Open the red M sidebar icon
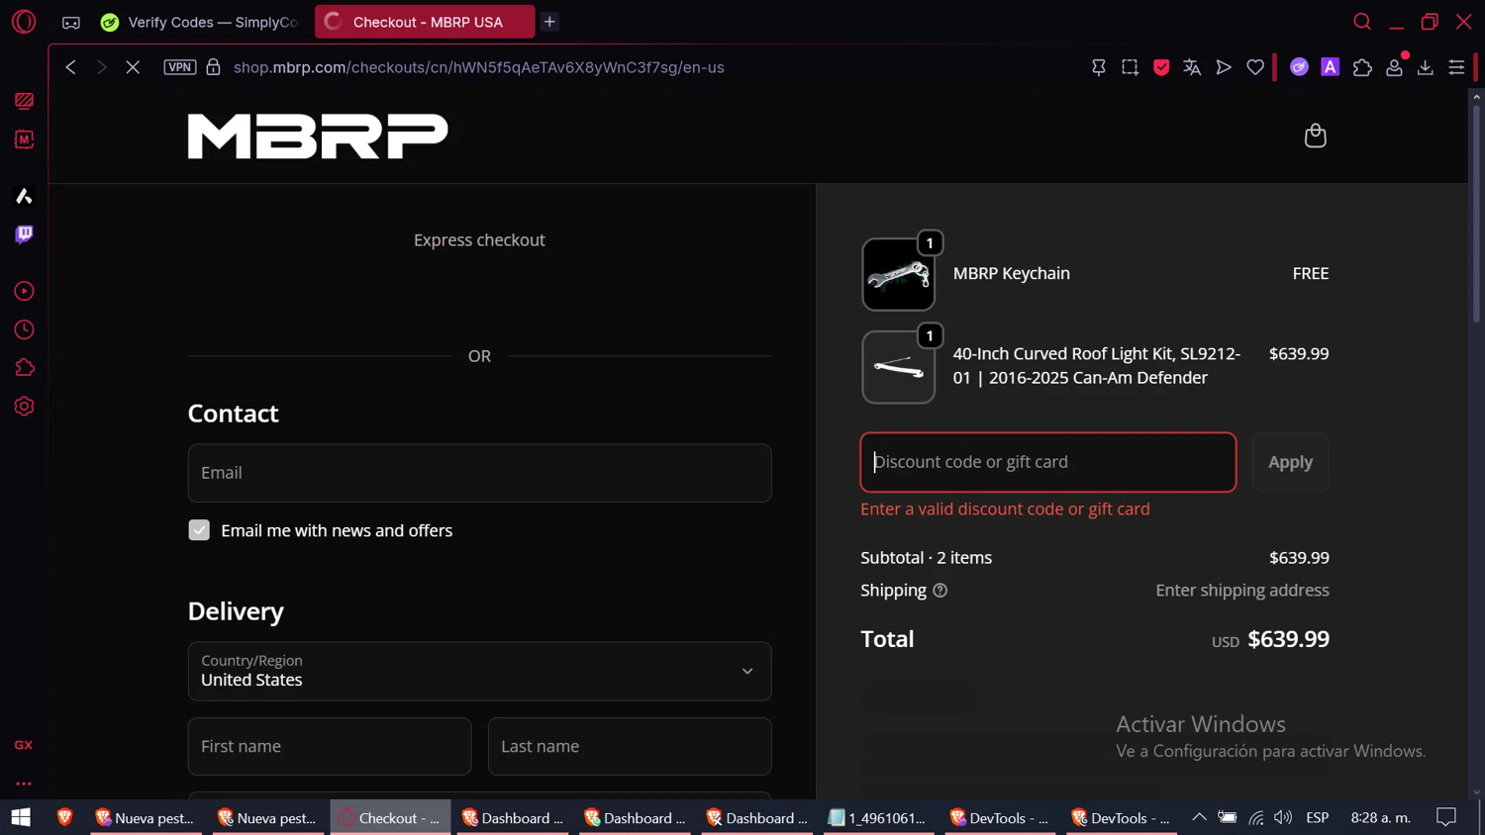This screenshot has width=1485, height=835. pos(24,139)
